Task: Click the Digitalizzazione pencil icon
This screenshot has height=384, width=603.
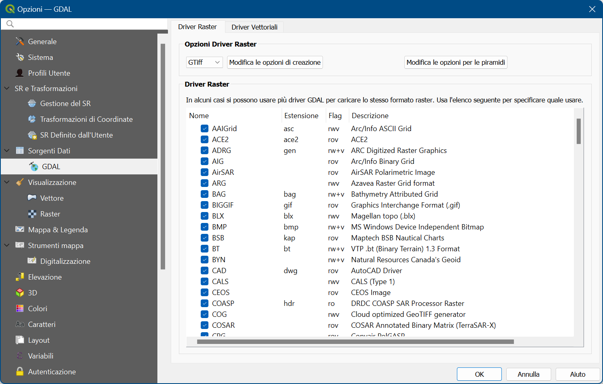Action: (32, 261)
